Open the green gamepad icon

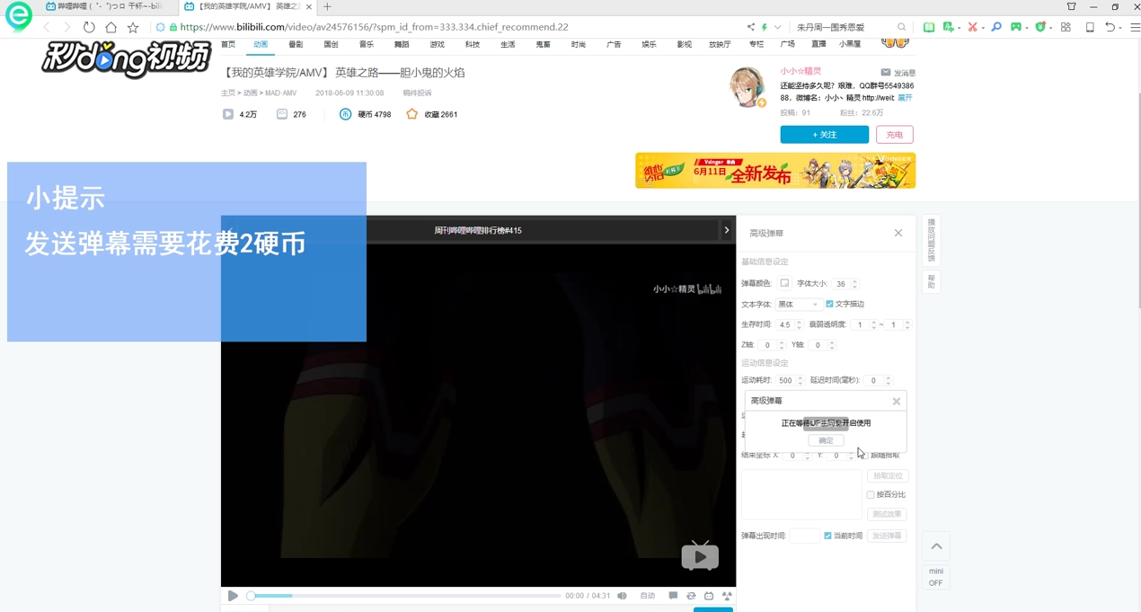[1016, 28]
